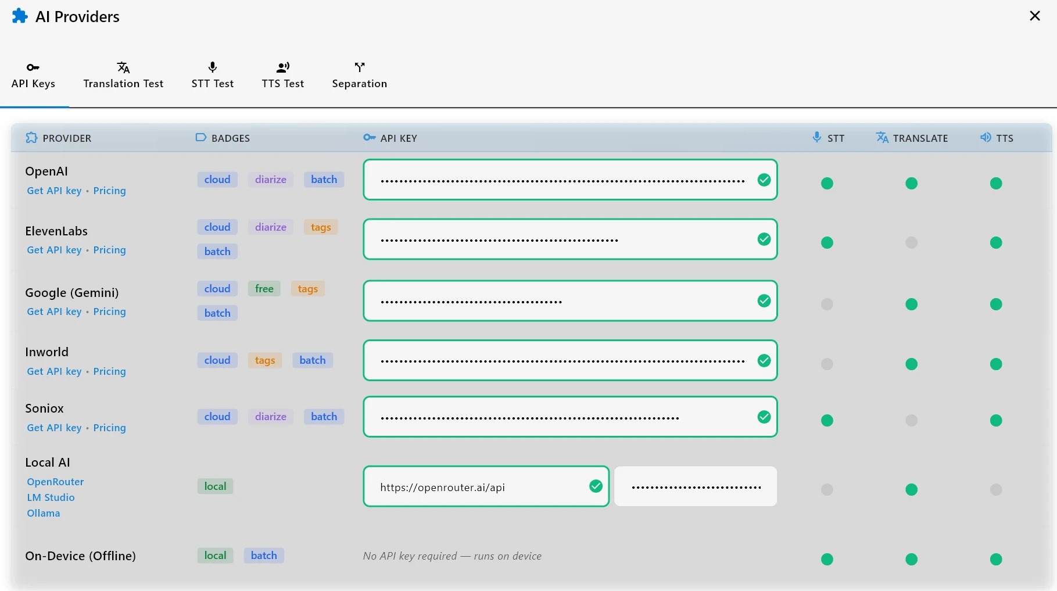Click the microphone icon in STT header
The width and height of the screenshot is (1057, 591).
point(817,137)
